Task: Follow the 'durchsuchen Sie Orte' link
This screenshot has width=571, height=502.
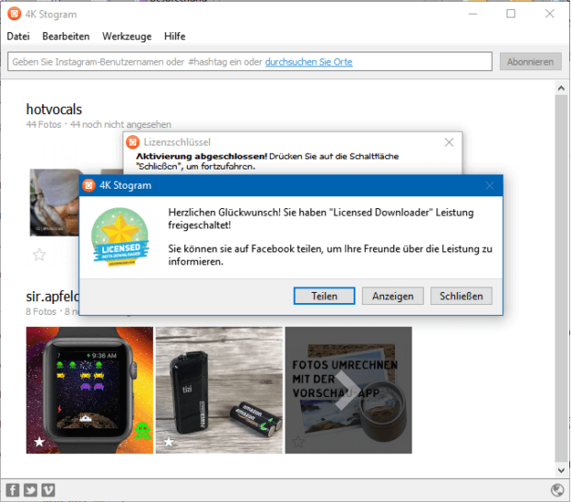Action: (x=309, y=62)
